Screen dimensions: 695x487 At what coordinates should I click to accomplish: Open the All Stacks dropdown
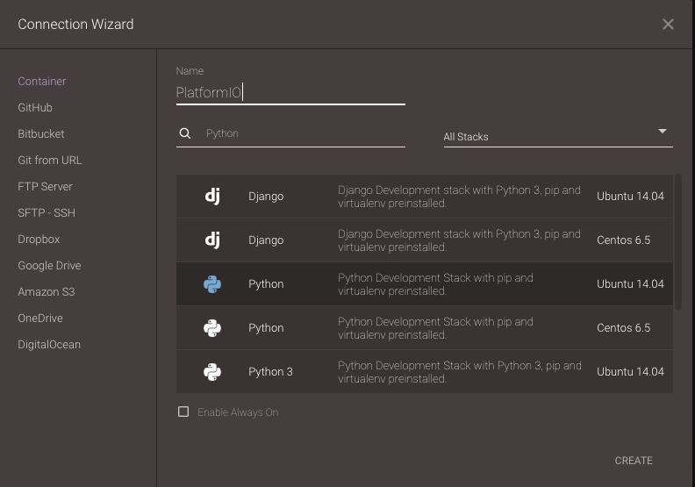pyautogui.click(x=558, y=136)
